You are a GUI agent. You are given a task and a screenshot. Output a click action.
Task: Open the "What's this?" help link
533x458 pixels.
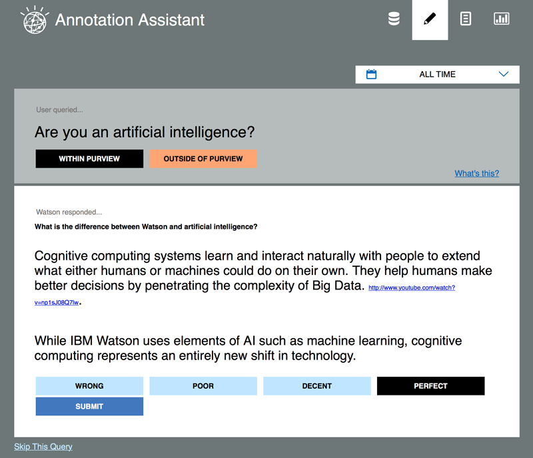[x=476, y=174]
